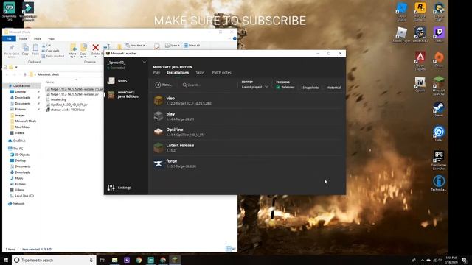Open the Epic Games Launcher desktop icon
The height and width of the screenshot is (265, 472).
click(x=439, y=160)
